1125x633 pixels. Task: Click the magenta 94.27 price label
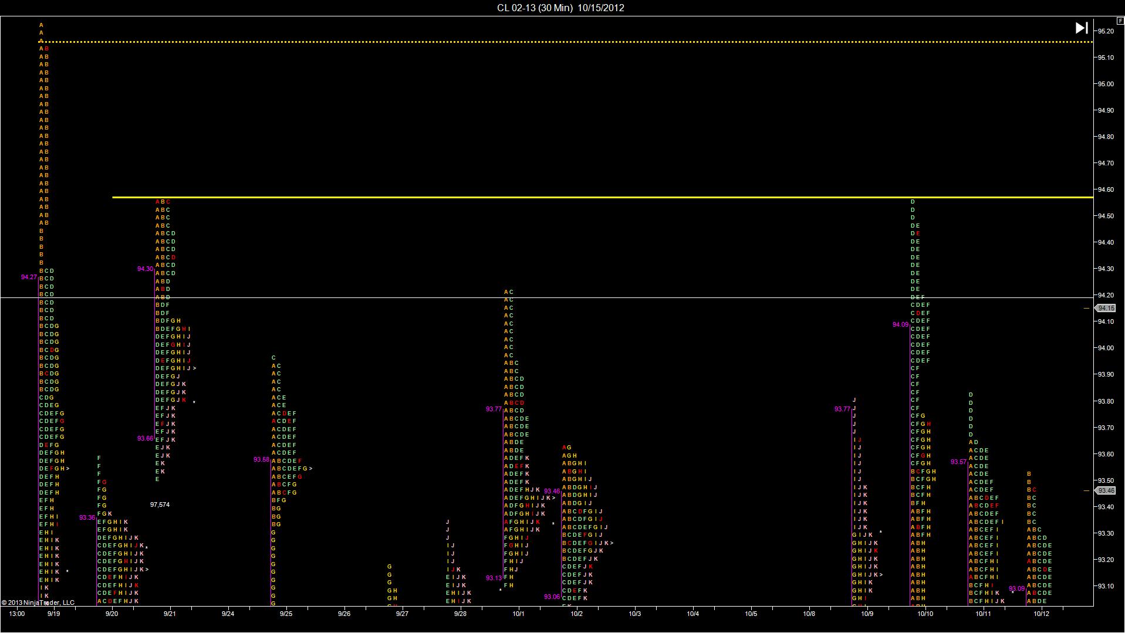coord(29,277)
